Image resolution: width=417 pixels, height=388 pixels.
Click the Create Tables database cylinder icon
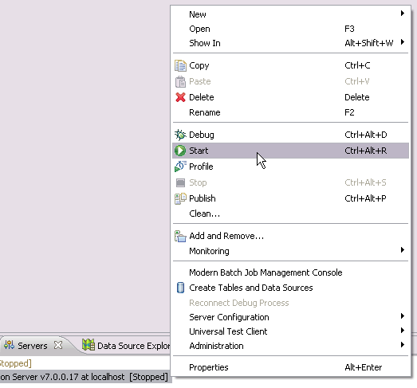point(180,288)
